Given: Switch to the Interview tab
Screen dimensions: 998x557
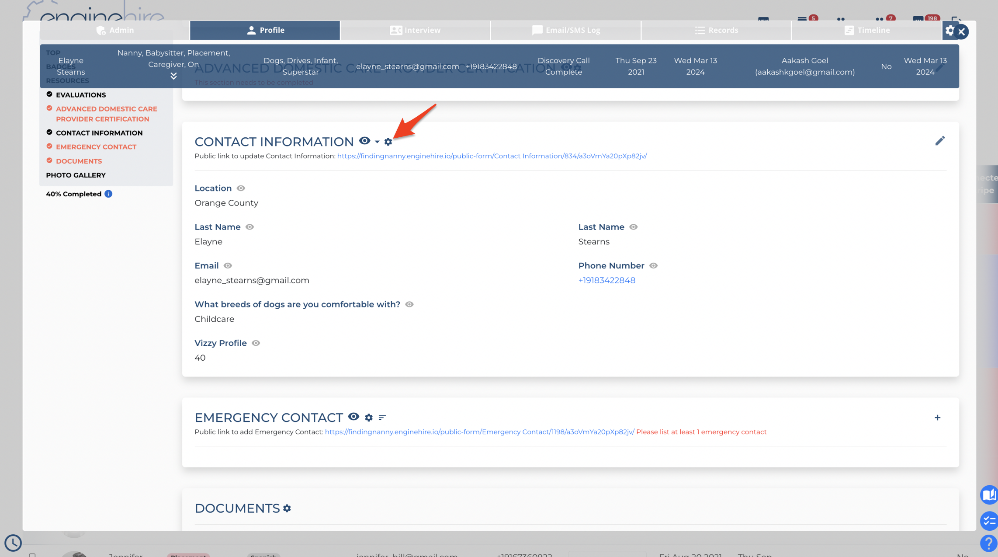Looking at the screenshot, I should point(415,30).
